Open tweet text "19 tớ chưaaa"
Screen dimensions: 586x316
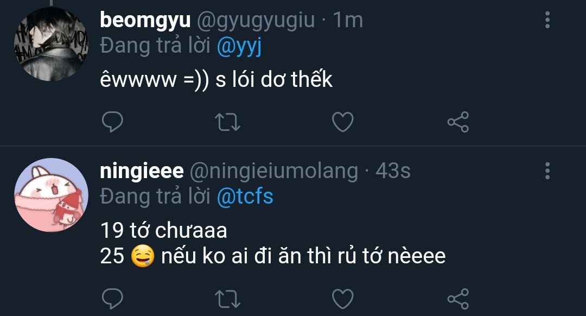163,231
